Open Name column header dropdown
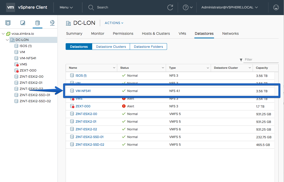This screenshot has height=182, width=284. pos(114,68)
